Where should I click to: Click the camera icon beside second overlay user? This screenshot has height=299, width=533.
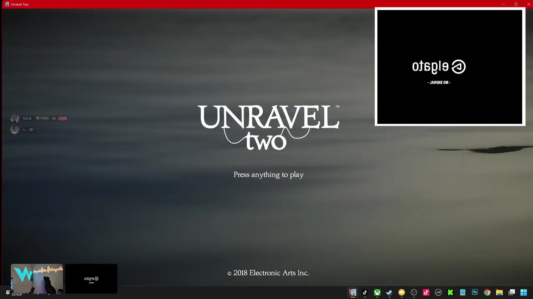point(31,130)
